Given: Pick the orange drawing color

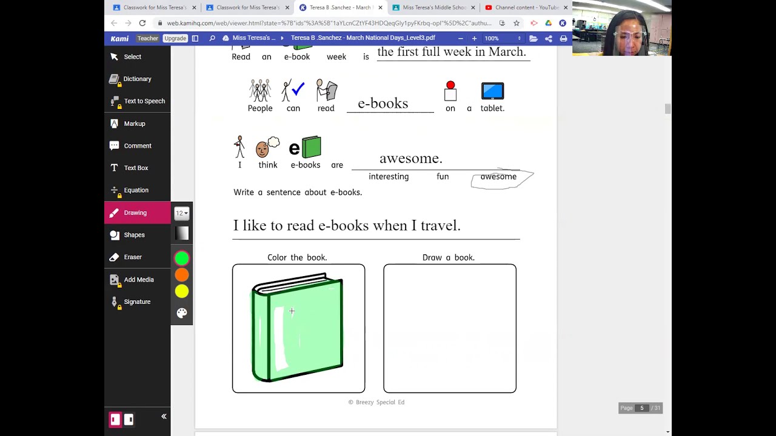Looking at the screenshot, I should click(182, 275).
